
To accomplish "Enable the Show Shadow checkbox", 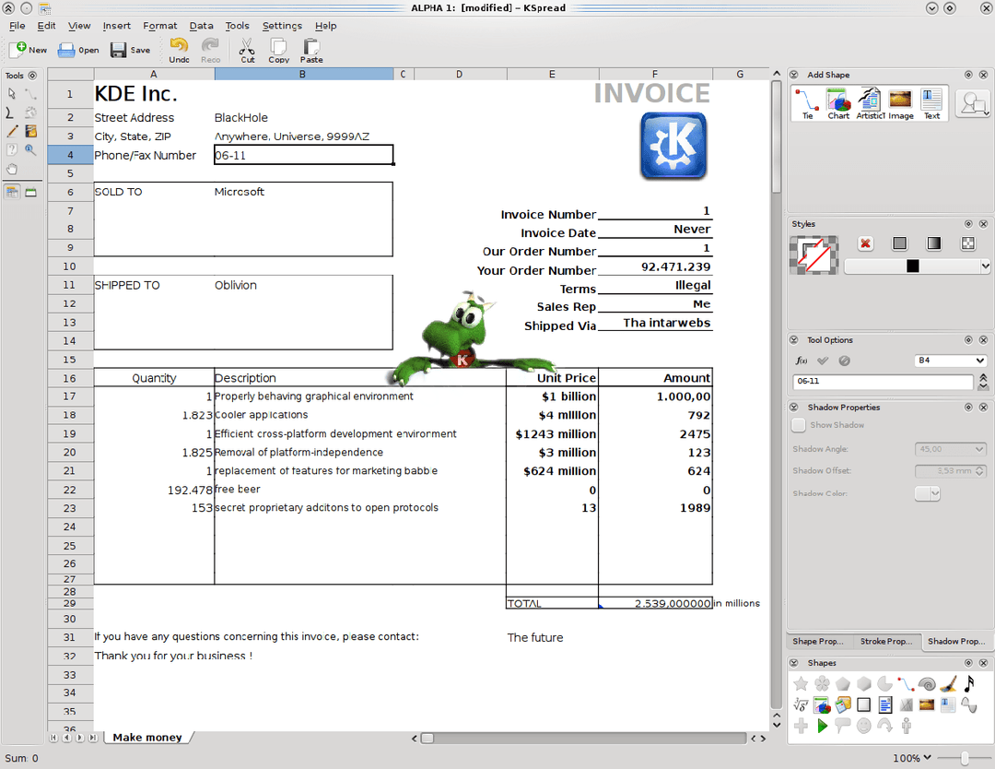I will click(798, 425).
